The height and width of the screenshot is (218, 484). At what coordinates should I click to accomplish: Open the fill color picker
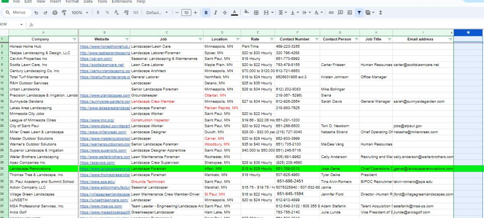[x=246, y=13]
